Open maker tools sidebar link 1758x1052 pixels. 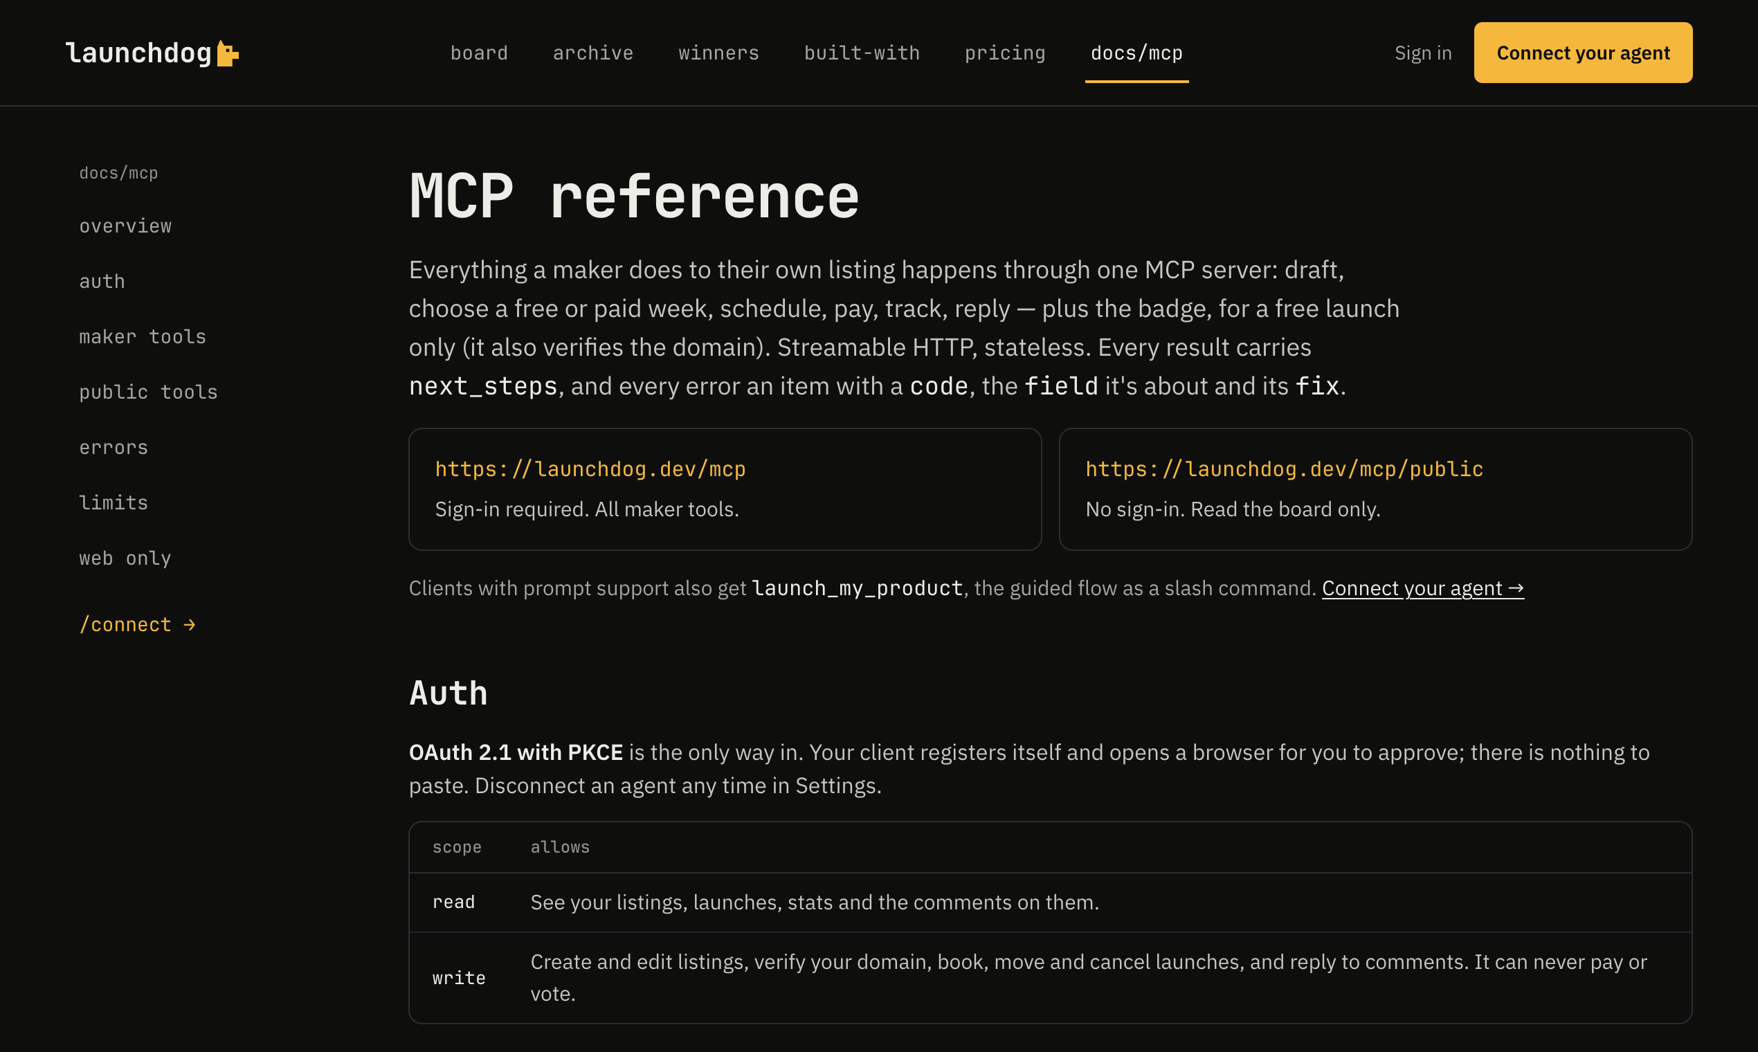click(143, 337)
